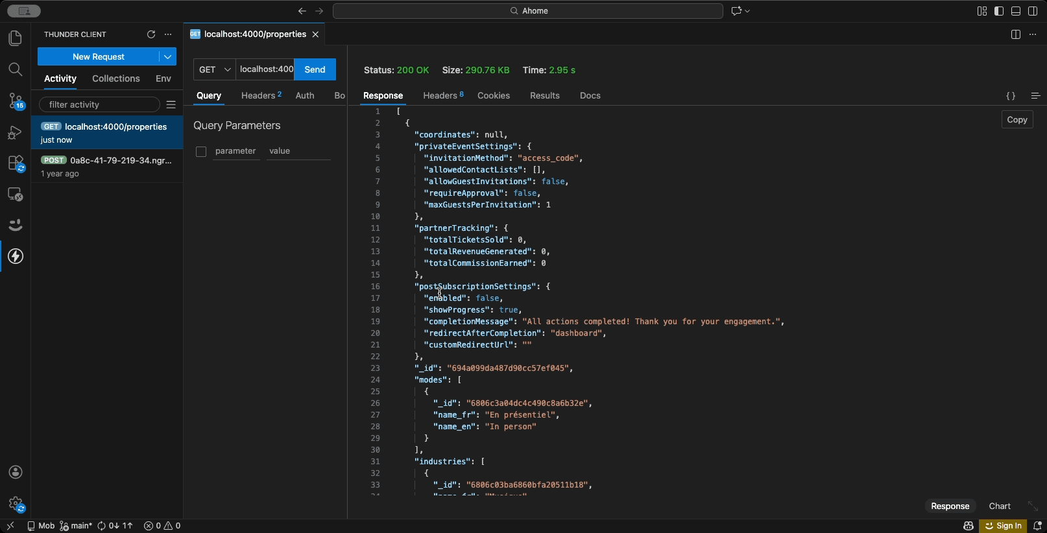Click the parameter name input field
The height and width of the screenshot is (533, 1047).
(236, 151)
